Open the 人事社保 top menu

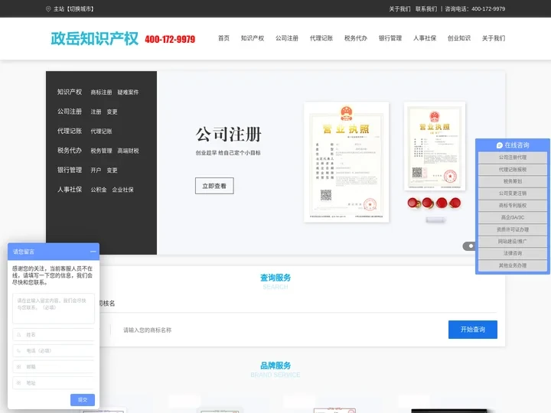click(x=425, y=38)
